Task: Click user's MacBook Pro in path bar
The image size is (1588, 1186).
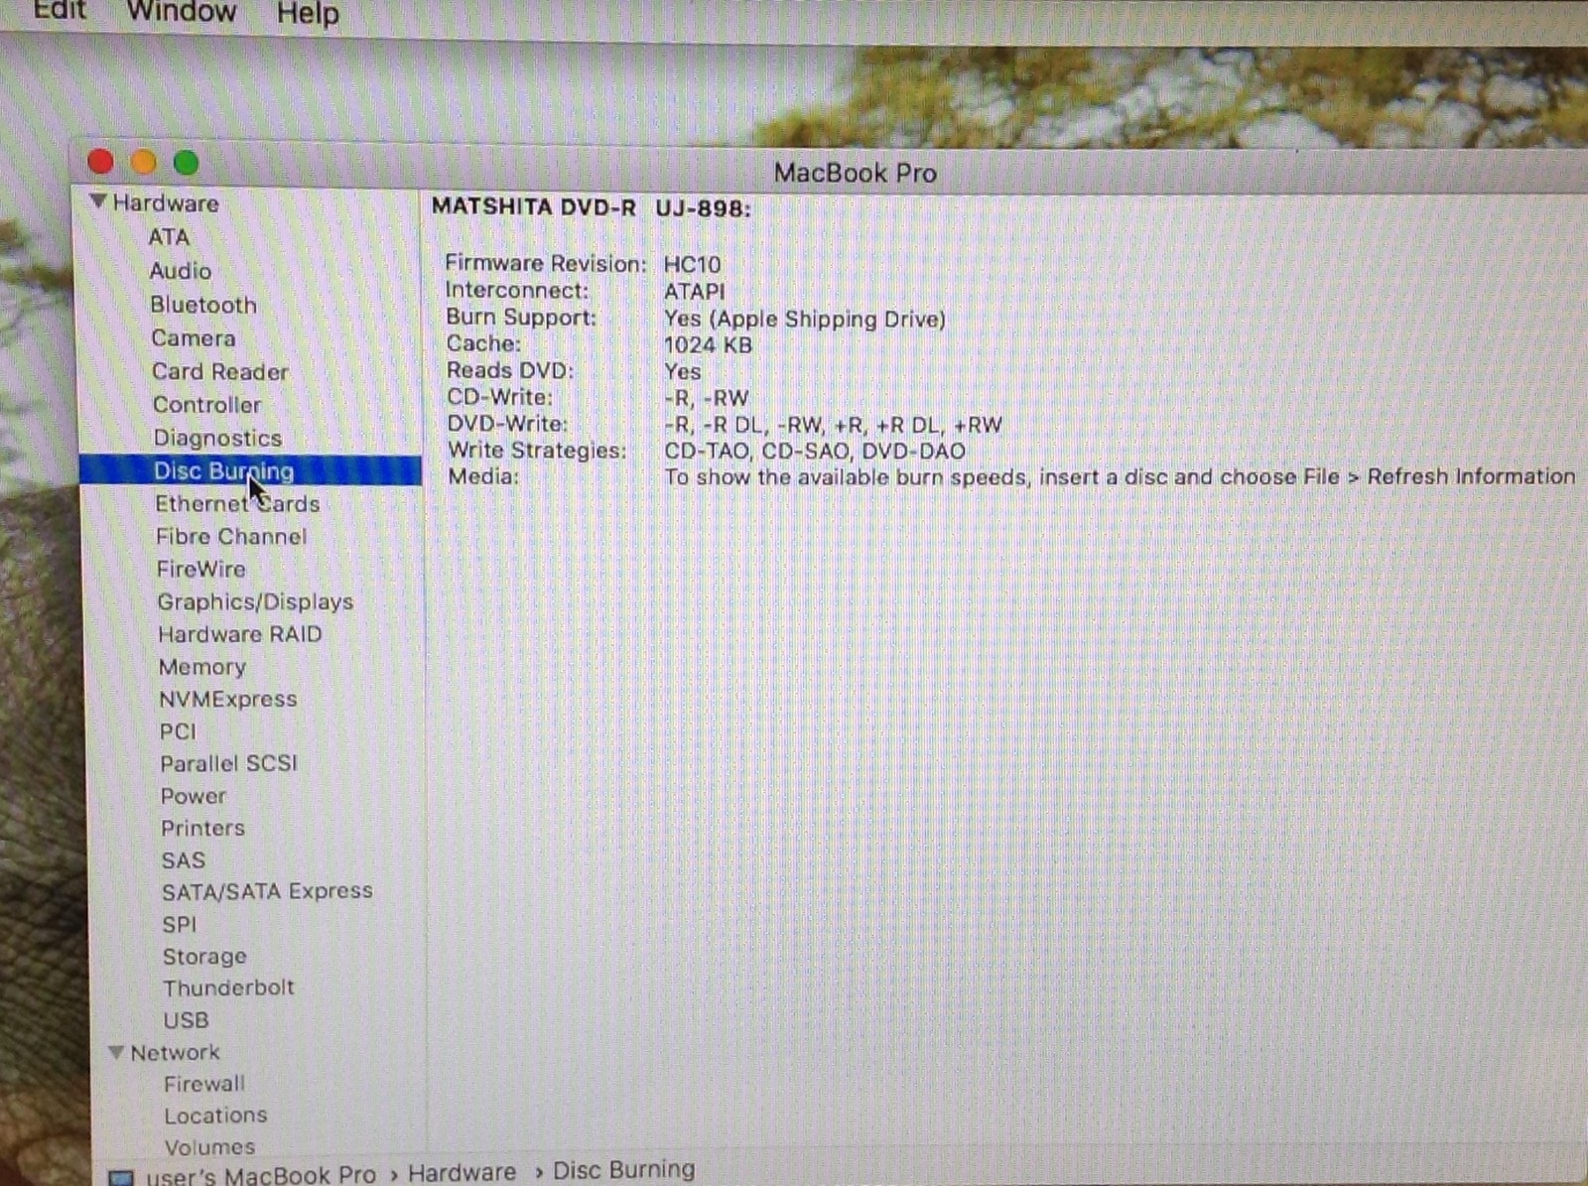Action: [261, 1175]
